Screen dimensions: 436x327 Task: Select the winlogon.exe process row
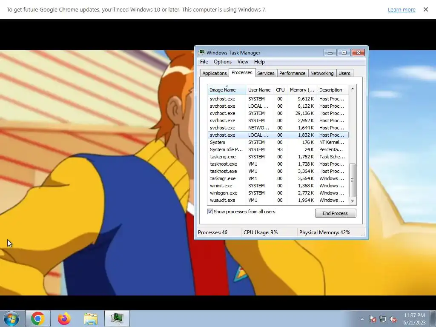278,193
